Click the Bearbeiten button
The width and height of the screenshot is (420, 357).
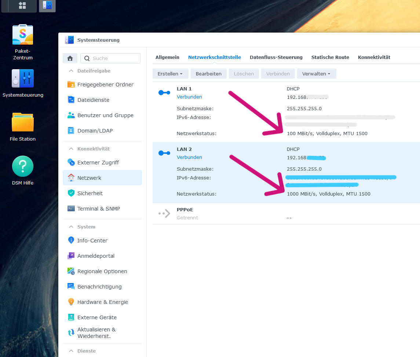coord(208,74)
